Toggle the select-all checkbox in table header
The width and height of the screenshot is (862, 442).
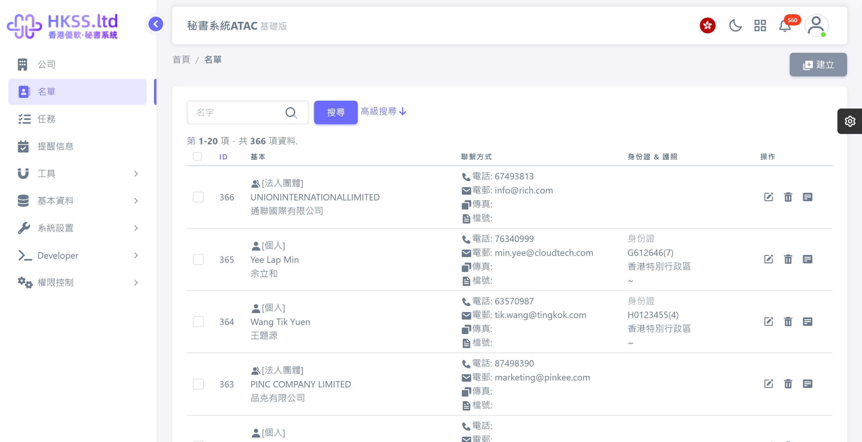click(197, 156)
